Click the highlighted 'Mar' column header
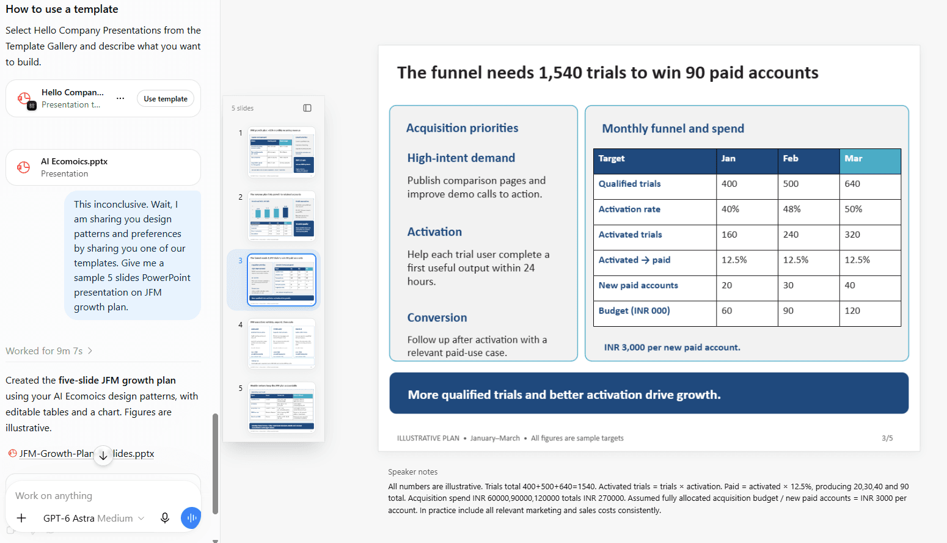This screenshot has height=543, width=947. tap(870, 161)
